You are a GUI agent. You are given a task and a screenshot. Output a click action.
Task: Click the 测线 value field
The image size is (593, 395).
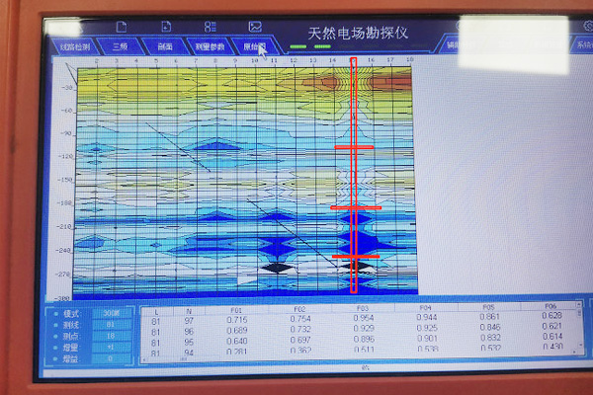click(x=110, y=323)
